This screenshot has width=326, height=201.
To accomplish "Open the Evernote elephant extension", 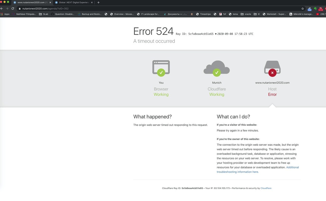I will 315,8.
